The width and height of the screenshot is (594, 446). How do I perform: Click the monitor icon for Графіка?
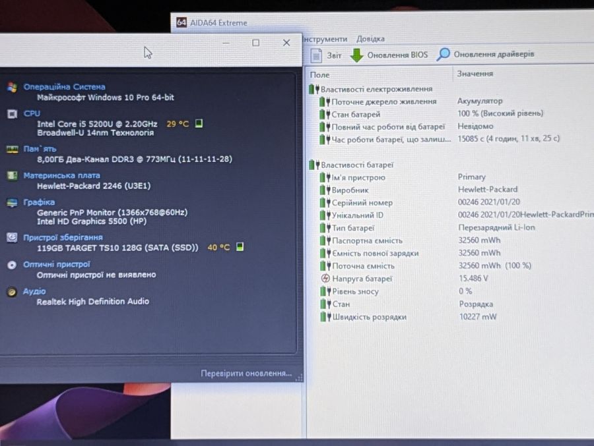(x=12, y=203)
